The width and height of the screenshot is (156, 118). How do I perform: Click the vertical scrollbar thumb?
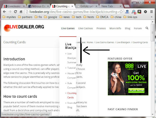pos(153,32)
